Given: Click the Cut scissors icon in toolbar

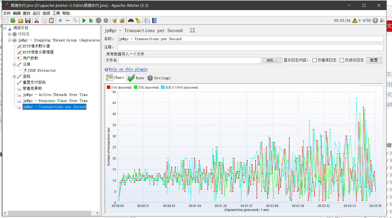Looking at the screenshot, I should tap(37, 21).
